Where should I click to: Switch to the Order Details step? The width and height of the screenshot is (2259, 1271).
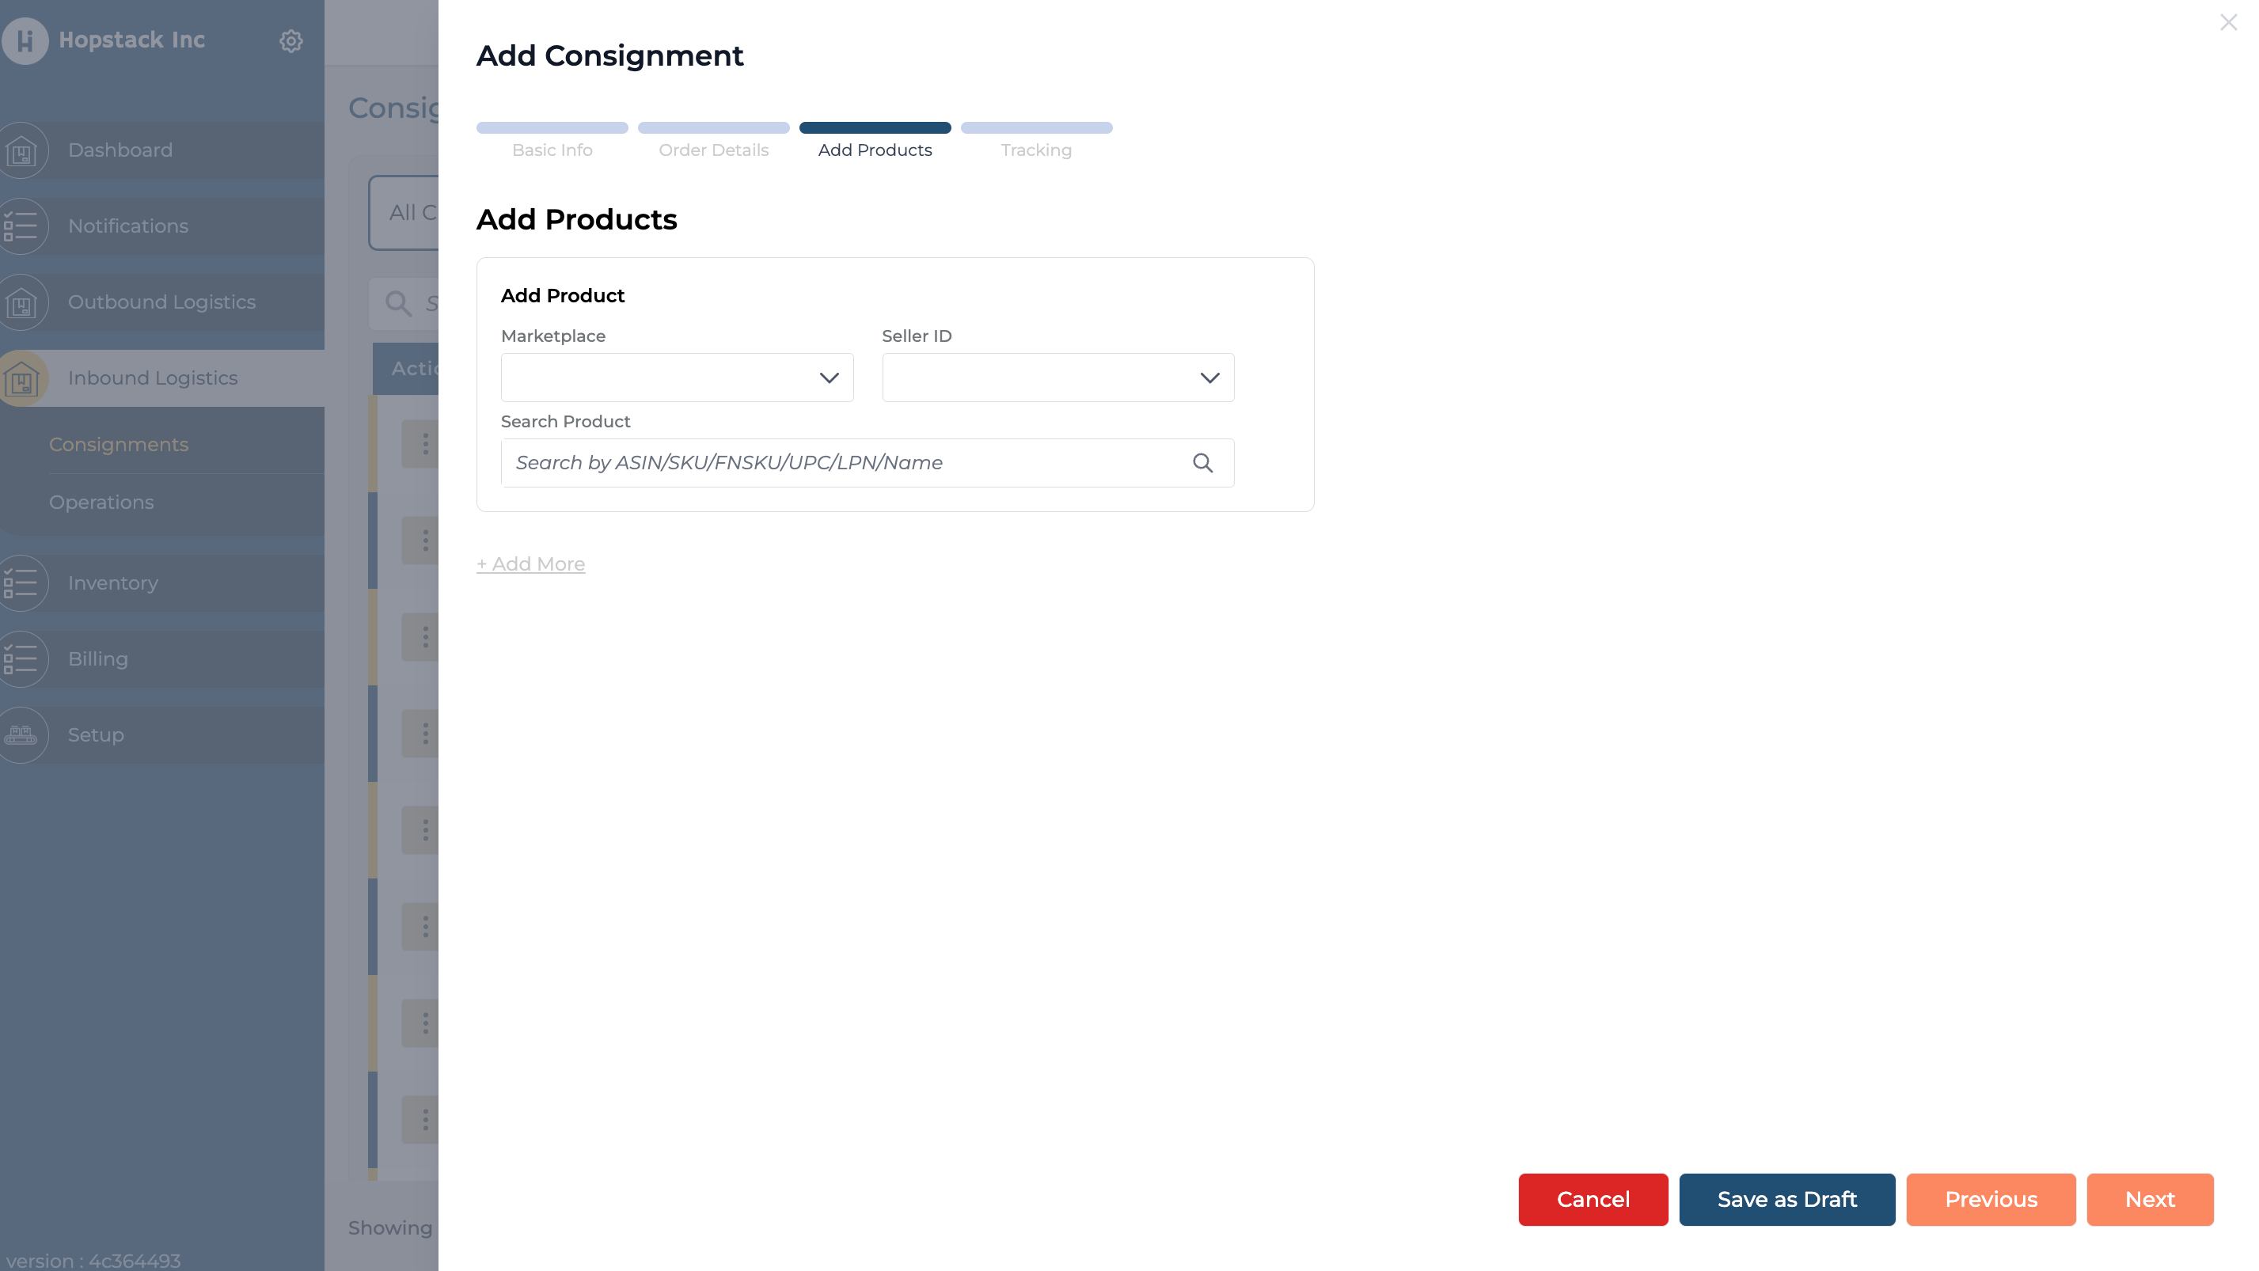713,140
